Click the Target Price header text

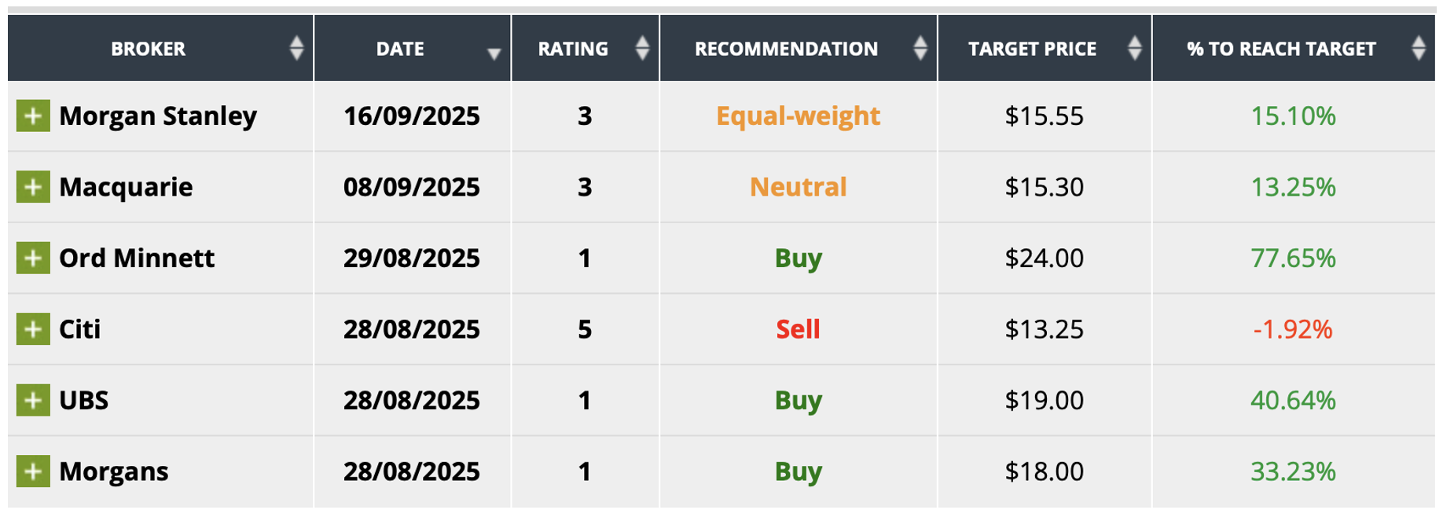tap(1032, 49)
